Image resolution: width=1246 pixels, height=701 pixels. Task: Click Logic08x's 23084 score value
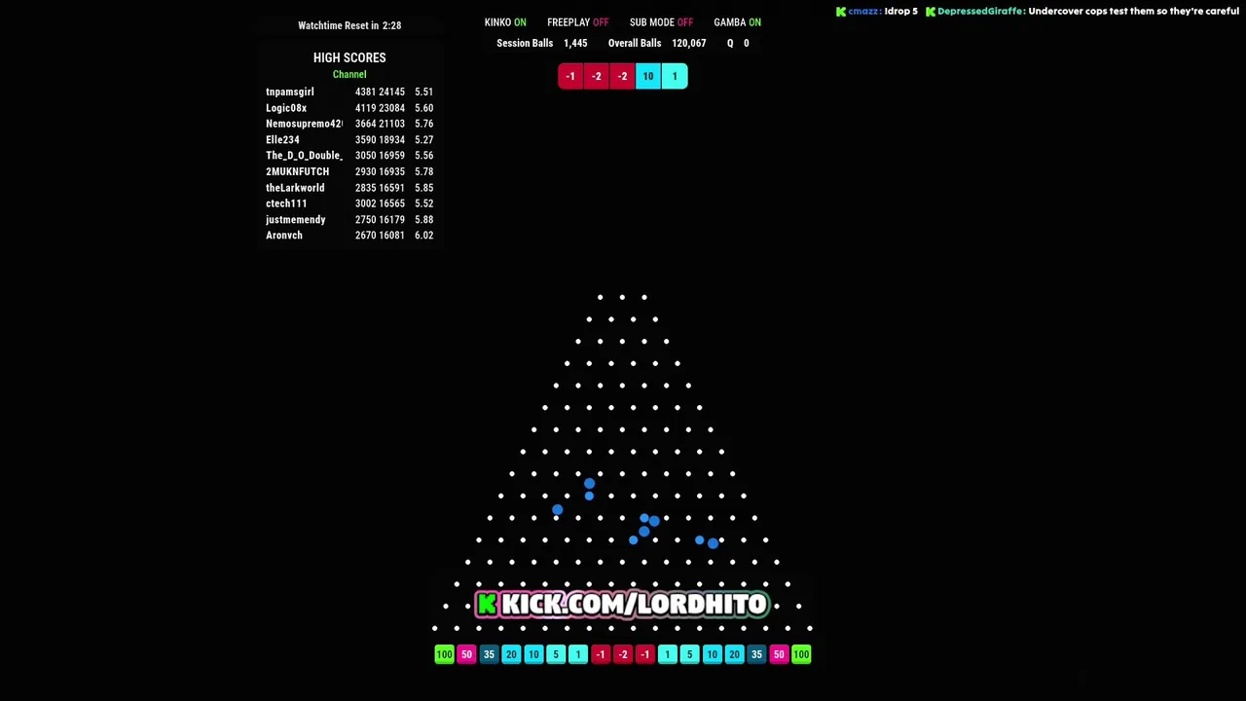pos(392,108)
